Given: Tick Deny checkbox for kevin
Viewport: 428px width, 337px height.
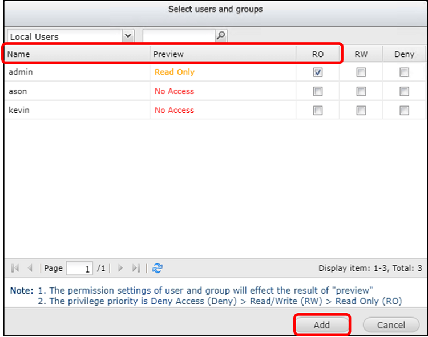Looking at the screenshot, I should click(404, 111).
